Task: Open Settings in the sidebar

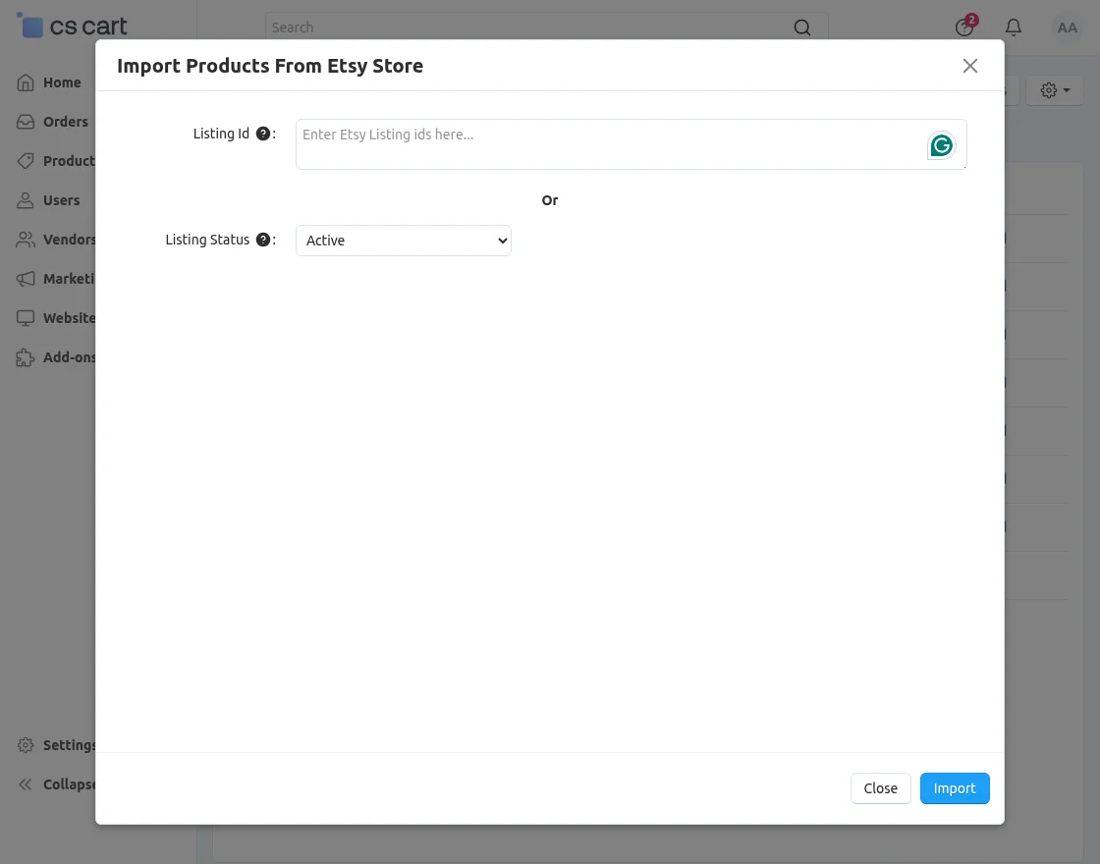Action: (55, 745)
